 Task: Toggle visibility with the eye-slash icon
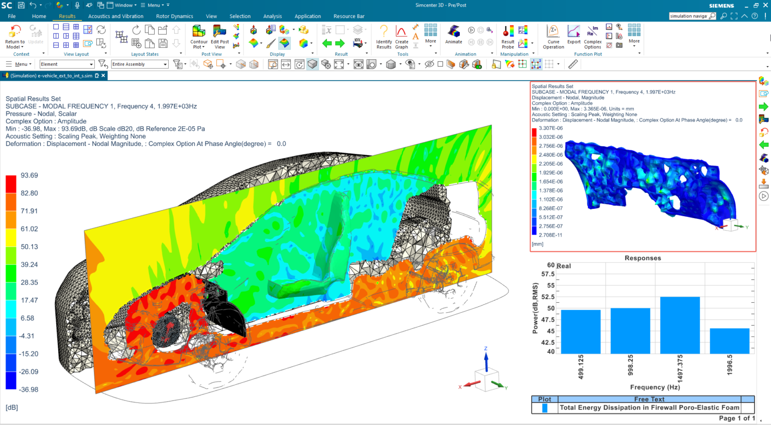click(x=430, y=64)
